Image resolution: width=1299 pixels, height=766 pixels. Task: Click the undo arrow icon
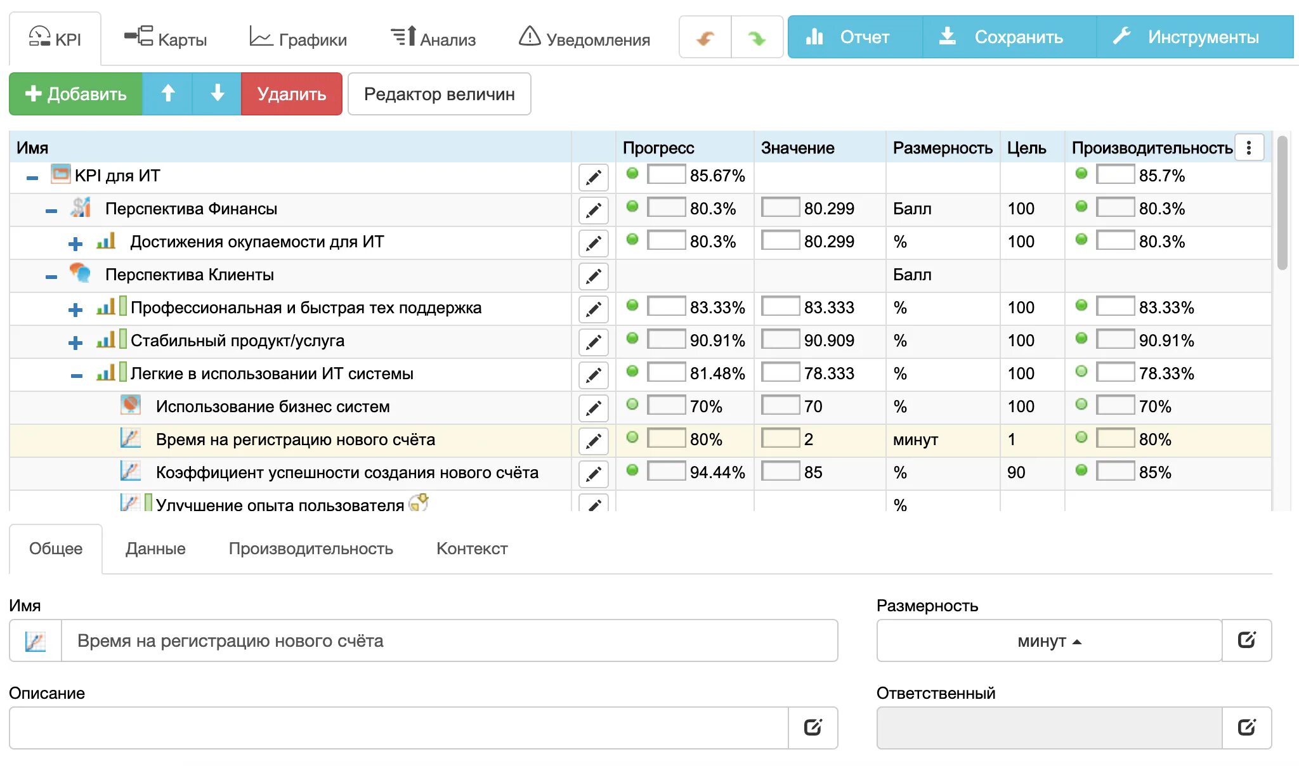click(705, 38)
